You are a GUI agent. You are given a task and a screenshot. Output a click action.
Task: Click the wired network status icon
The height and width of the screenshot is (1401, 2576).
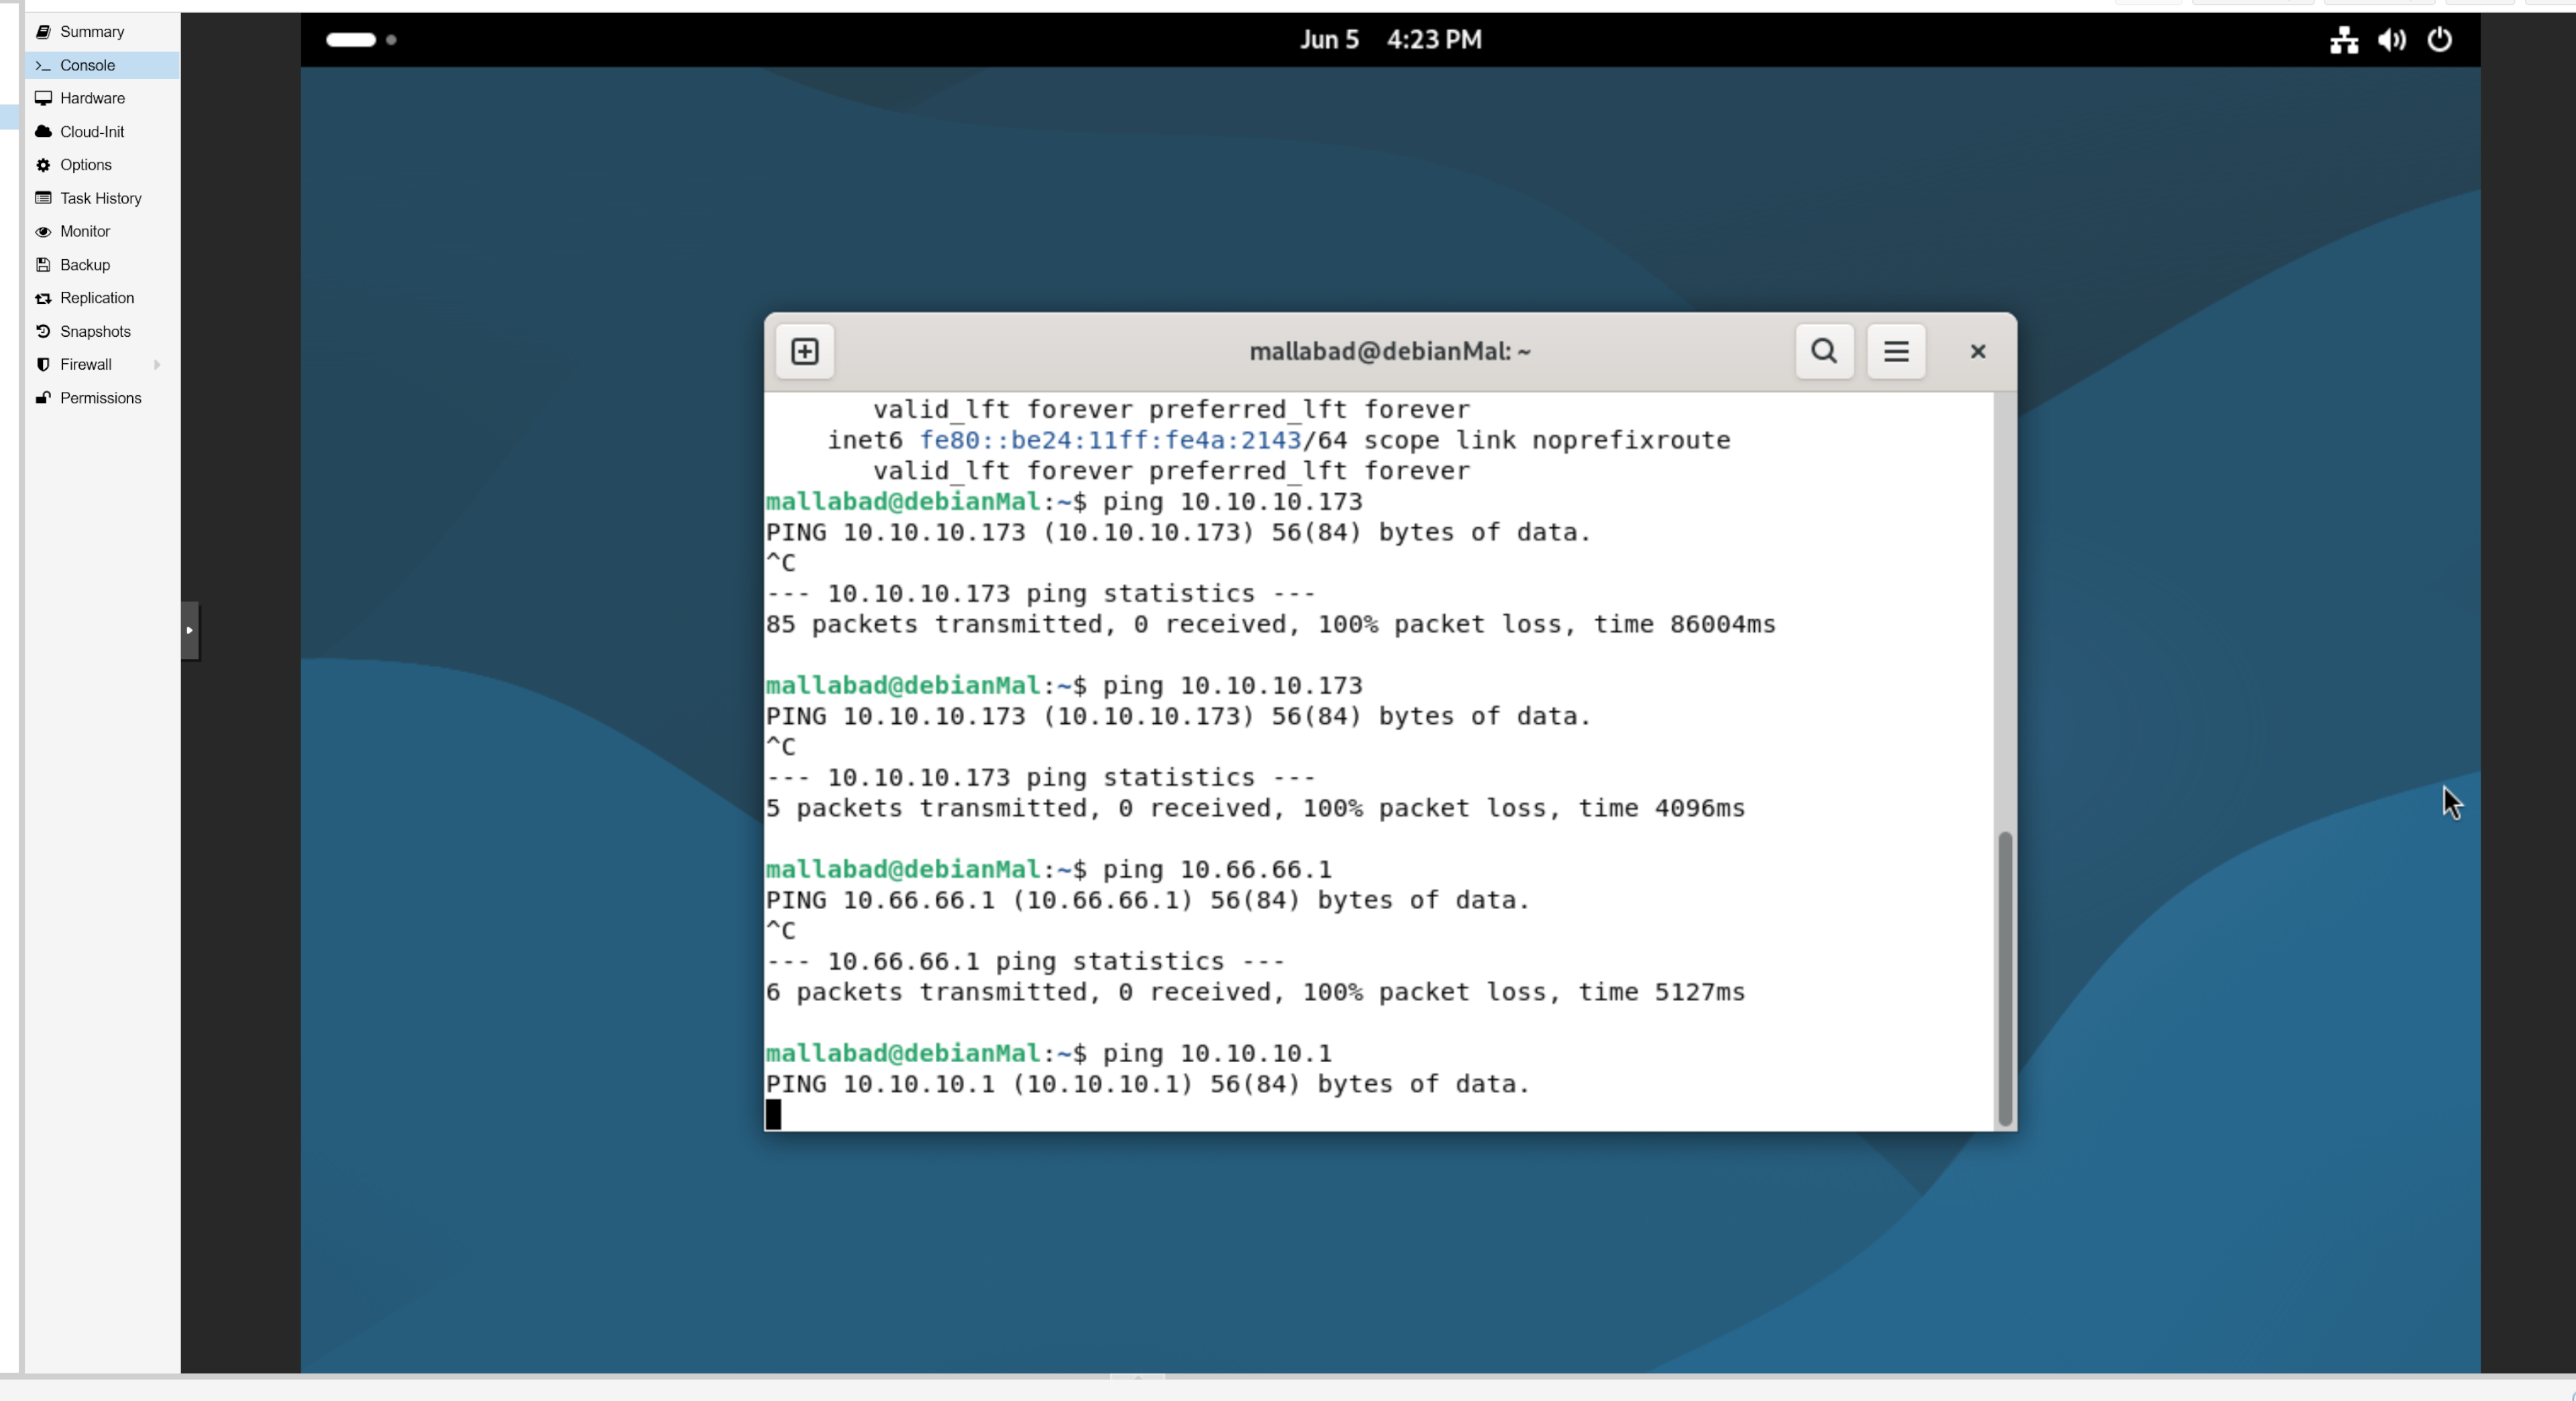tap(2344, 40)
